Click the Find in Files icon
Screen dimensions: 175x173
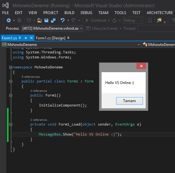pyautogui.click(x=159, y=20)
